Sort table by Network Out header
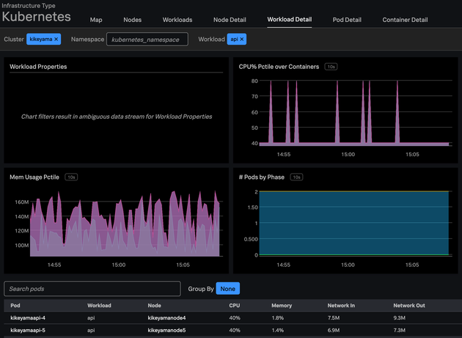Screen dimensions: 462x338 pos(409,305)
